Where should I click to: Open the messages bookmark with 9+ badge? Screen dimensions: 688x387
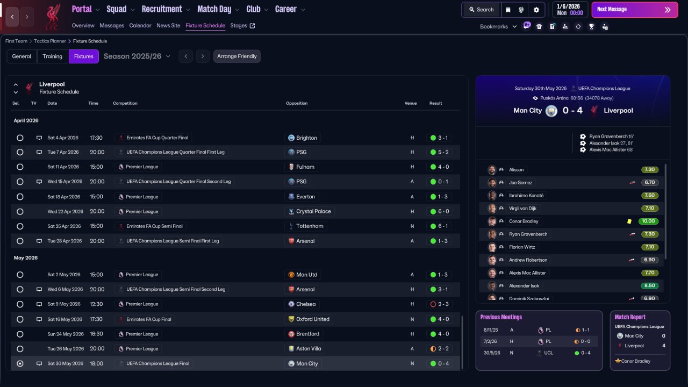pos(526,26)
